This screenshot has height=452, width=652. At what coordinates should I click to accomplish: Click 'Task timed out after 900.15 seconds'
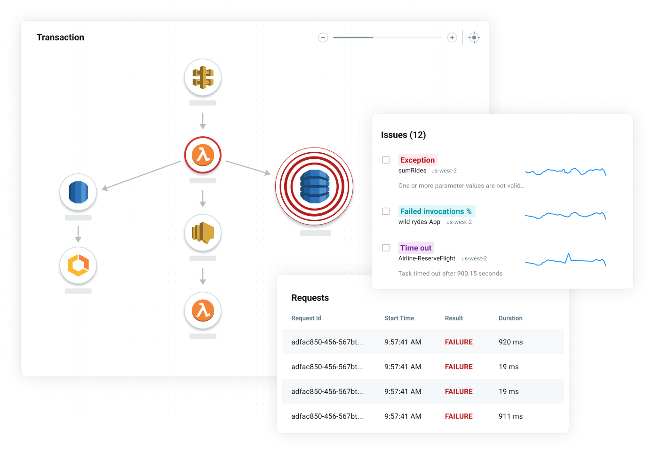tap(450, 273)
